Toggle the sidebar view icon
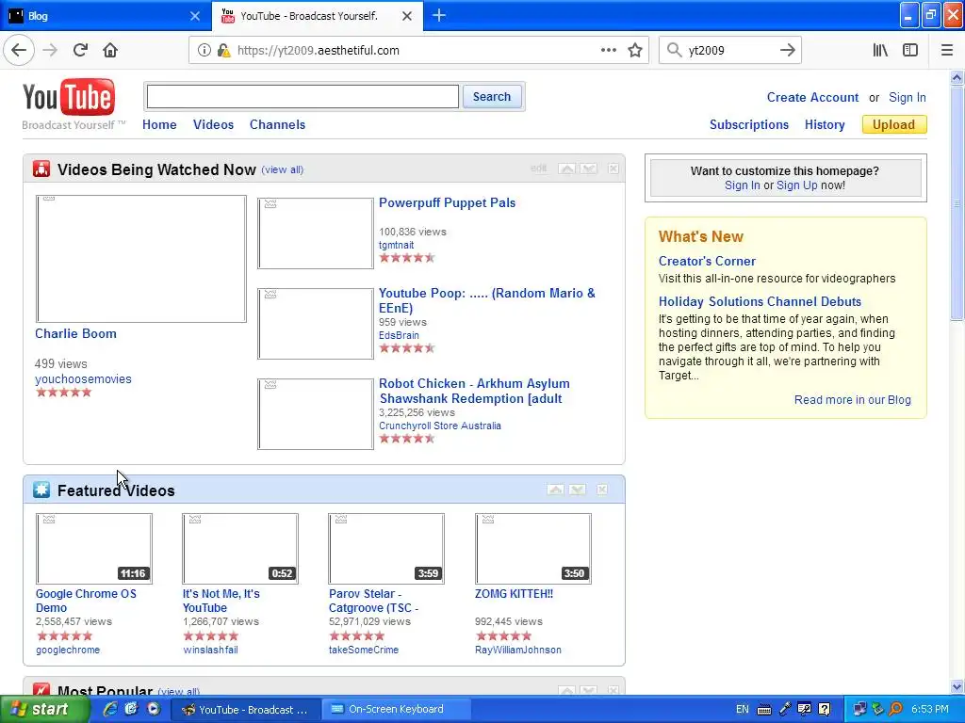The width and height of the screenshot is (965, 723). (910, 51)
